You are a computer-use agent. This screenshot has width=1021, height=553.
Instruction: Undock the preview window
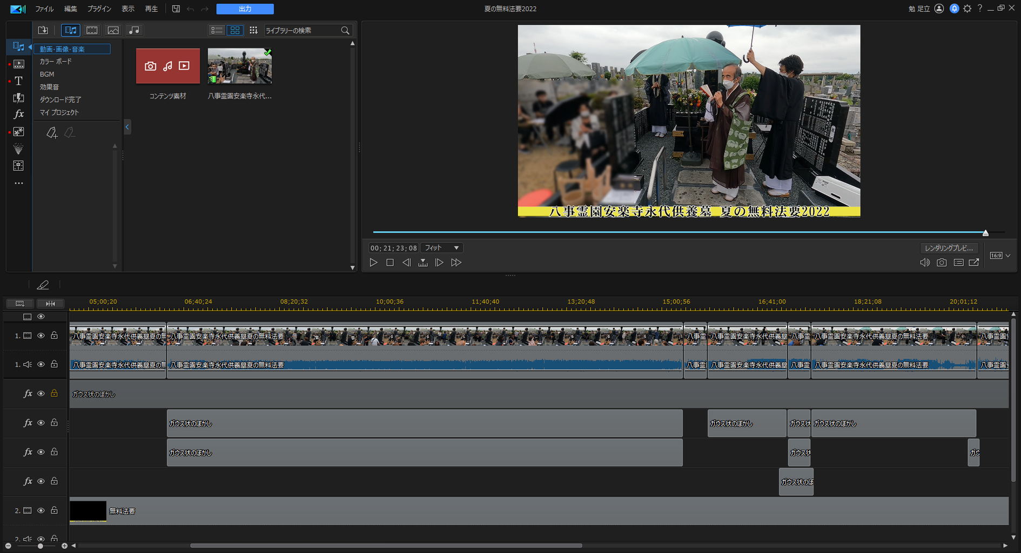(974, 262)
